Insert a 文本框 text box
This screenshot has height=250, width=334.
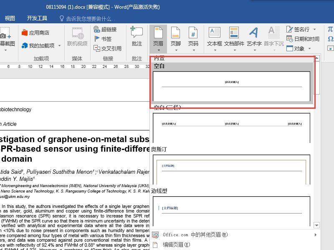coord(215,37)
